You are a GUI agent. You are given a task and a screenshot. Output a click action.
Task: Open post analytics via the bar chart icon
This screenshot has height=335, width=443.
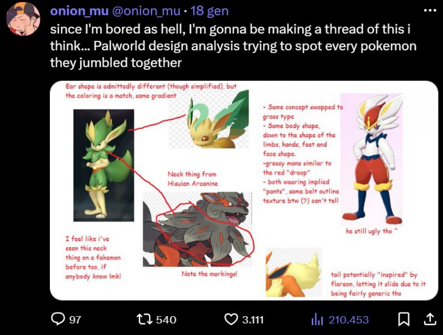(317, 319)
